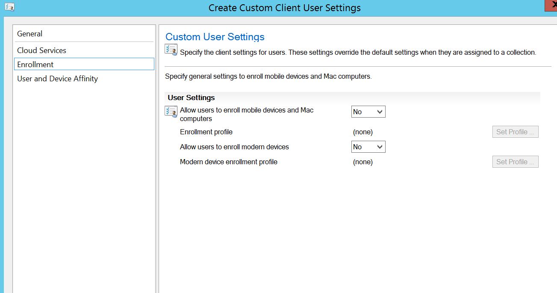Close the Create Custom Client User Settings window
The width and height of the screenshot is (557, 293).
pyautogui.click(x=552, y=5)
